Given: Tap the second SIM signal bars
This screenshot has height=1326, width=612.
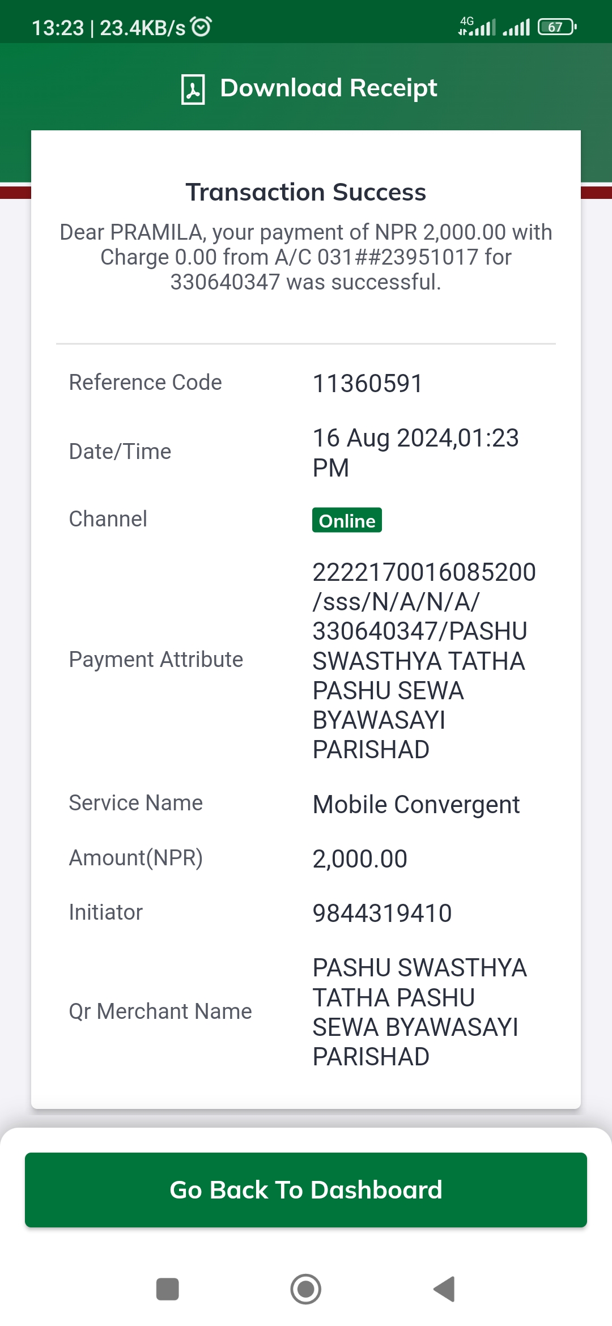Looking at the screenshot, I should (516, 27).
